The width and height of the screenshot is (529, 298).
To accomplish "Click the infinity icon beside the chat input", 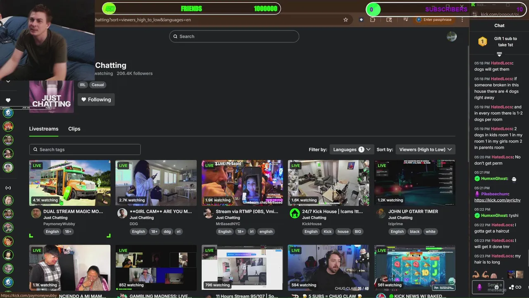I will click(x=518, y=287).
